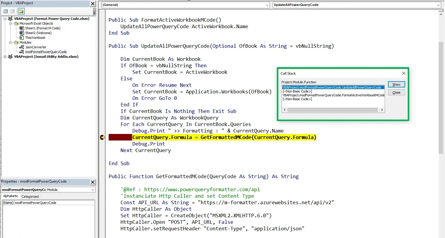The height and width of the screenshot is (238, 445).
Task: Select the Alphabetic tab in Properties
Action: pos(11,196)
